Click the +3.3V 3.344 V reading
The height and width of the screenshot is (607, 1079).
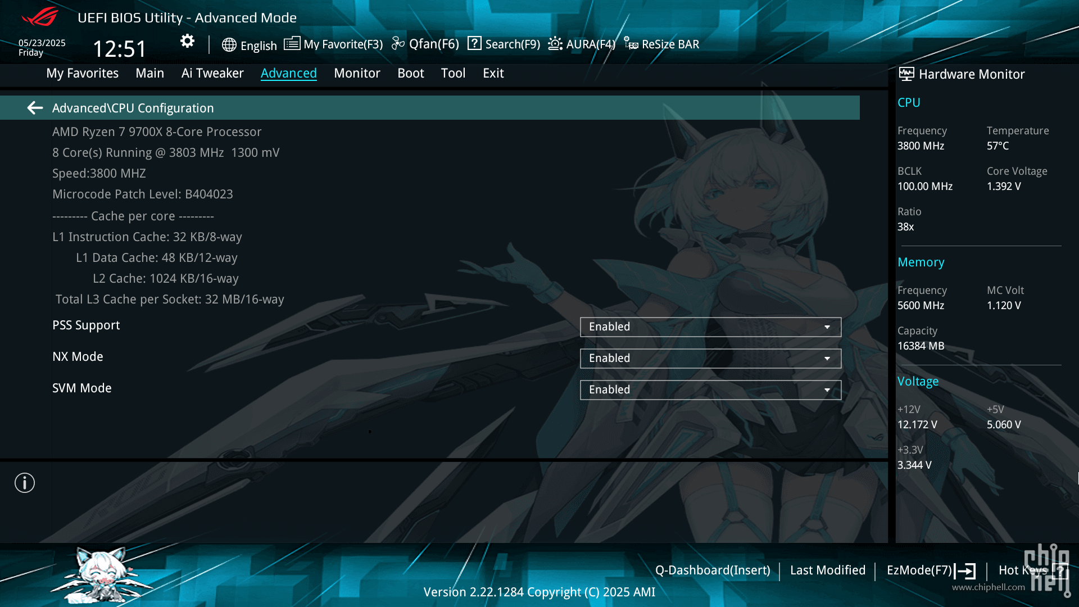click(914, 465)
